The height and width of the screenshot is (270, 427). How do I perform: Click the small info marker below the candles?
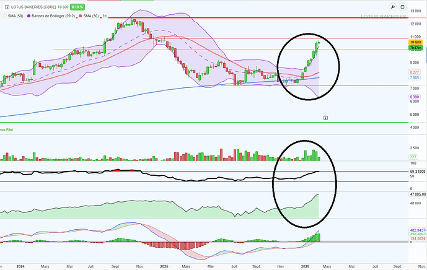[325, 117]
